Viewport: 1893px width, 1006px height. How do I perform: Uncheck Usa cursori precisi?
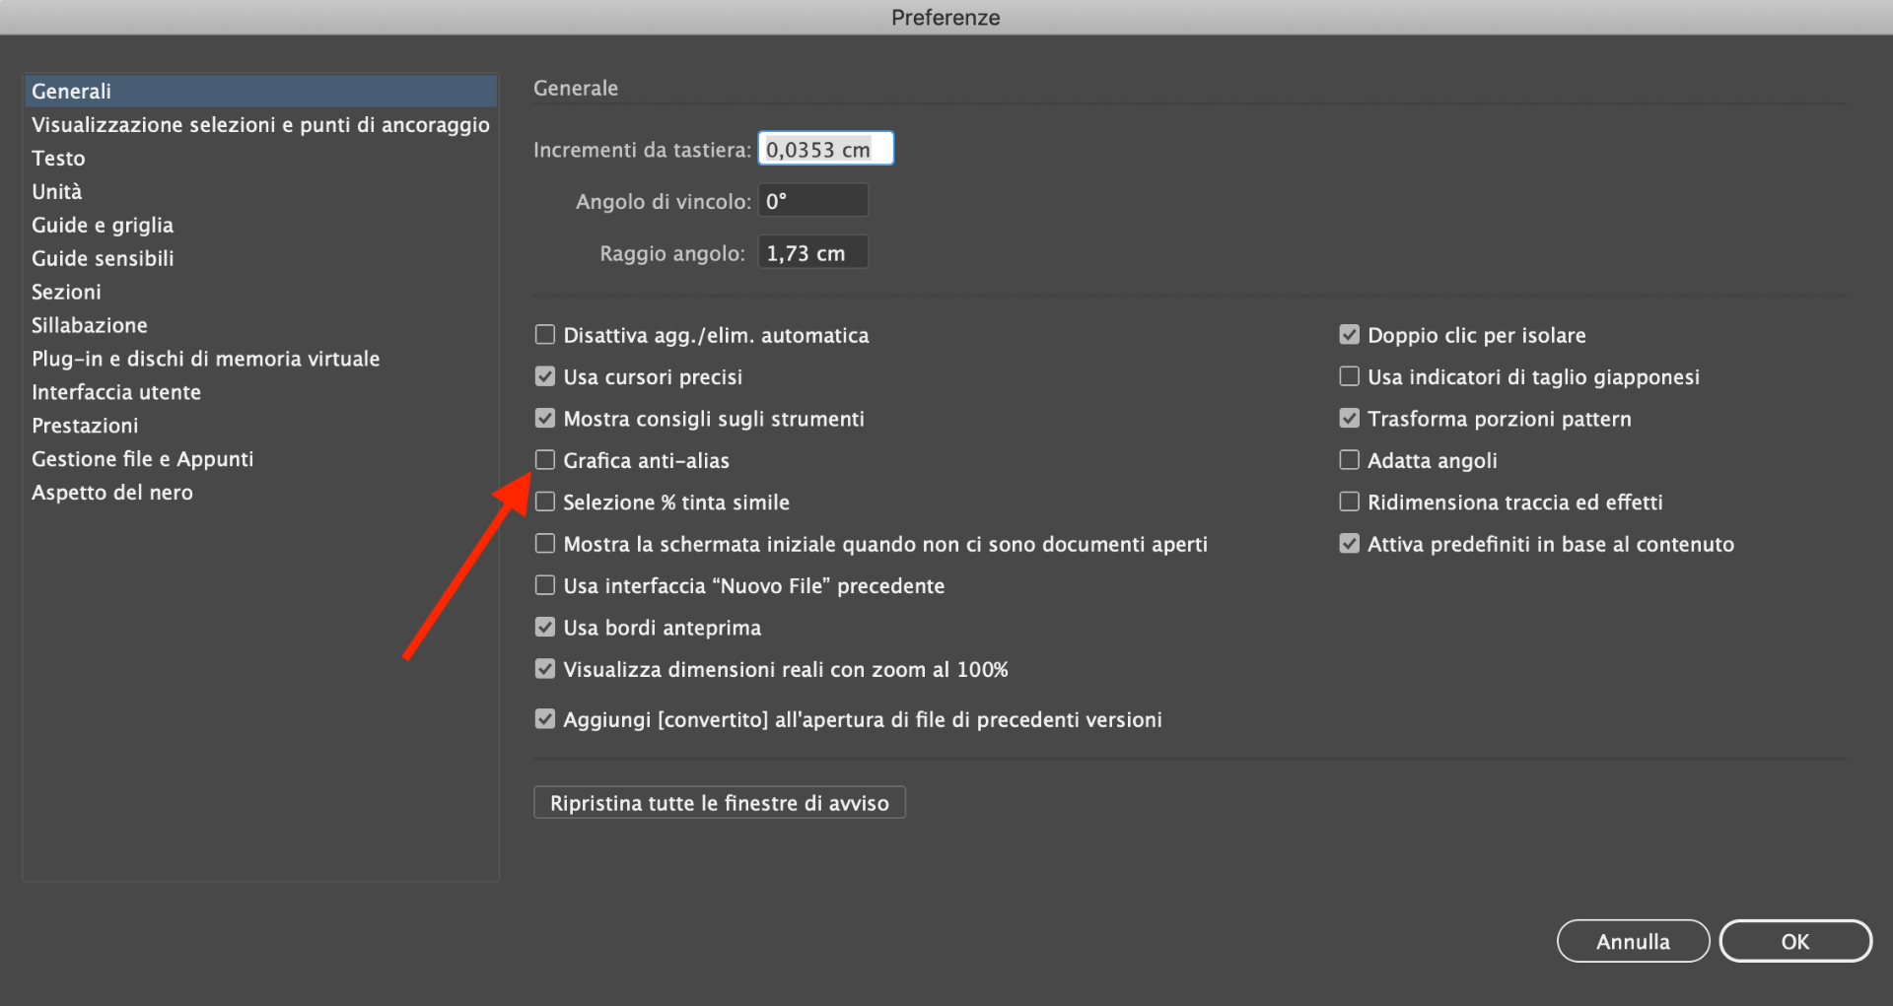(x=545, y=376)
